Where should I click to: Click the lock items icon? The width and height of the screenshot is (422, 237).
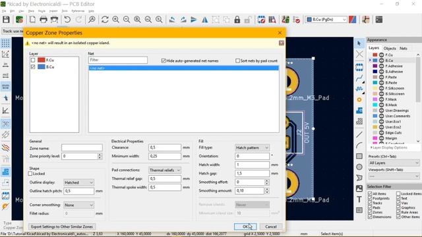pos(237,20)
